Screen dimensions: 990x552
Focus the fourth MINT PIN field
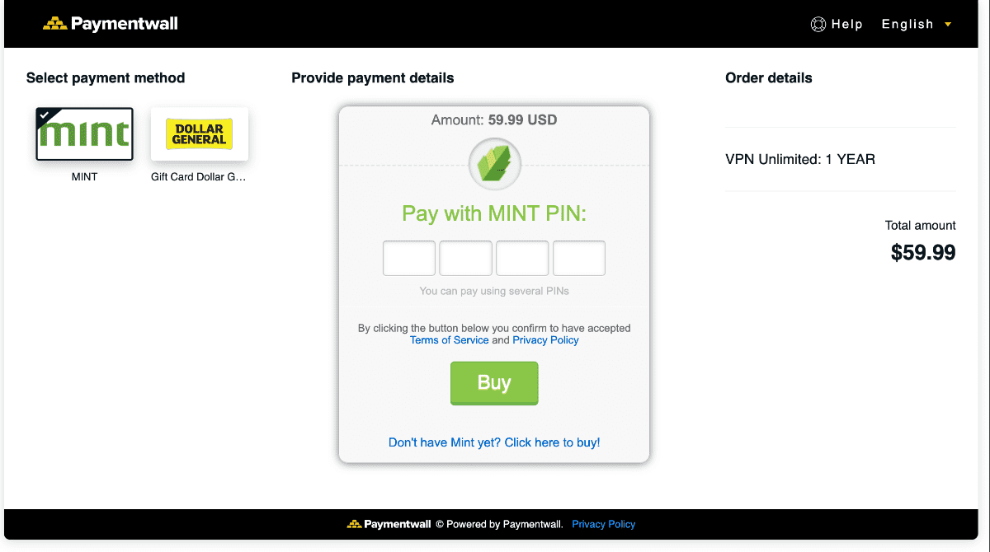(x=579, y=258)
